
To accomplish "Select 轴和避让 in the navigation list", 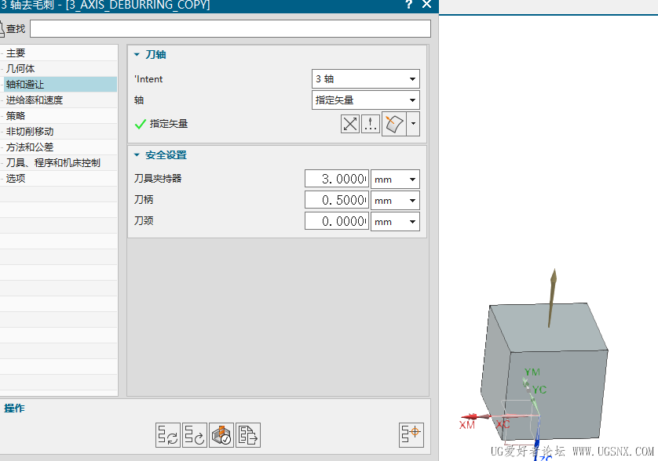I will pyautogui.click(x=59, y=84).
